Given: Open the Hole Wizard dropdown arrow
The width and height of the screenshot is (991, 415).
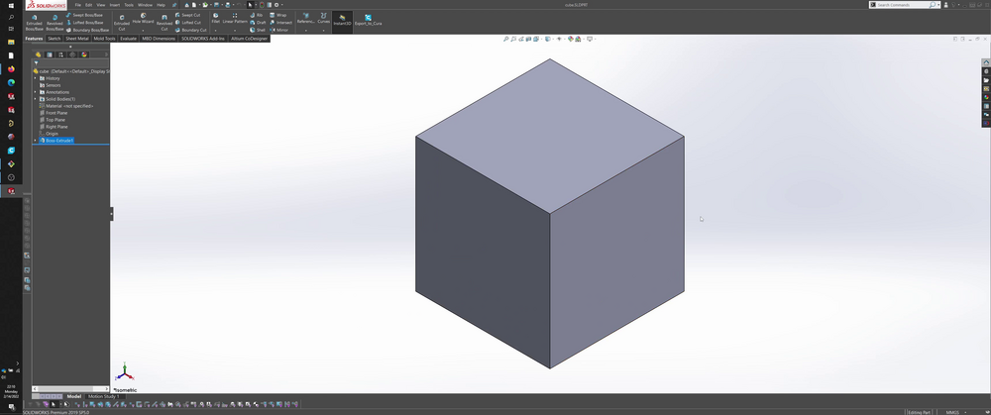Looking at the screenshot, I should click(x=143, y=31).
